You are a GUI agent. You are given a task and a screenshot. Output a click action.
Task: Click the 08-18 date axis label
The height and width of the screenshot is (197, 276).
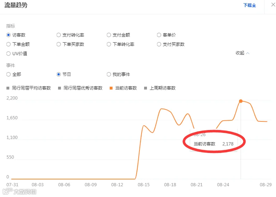170,185
